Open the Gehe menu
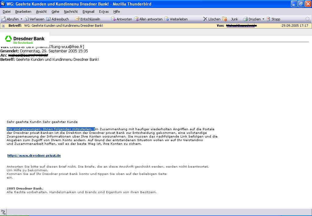Screen dimensions: 312x216 click(x=55, y=12)
